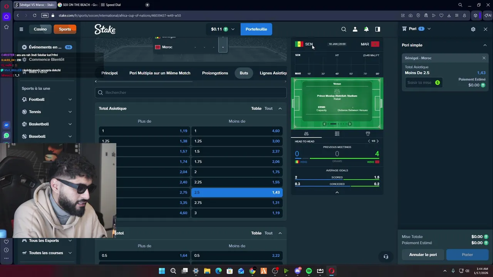Open Messenger in Opera sidebar
493x277 pixels.
coord(6,125)
